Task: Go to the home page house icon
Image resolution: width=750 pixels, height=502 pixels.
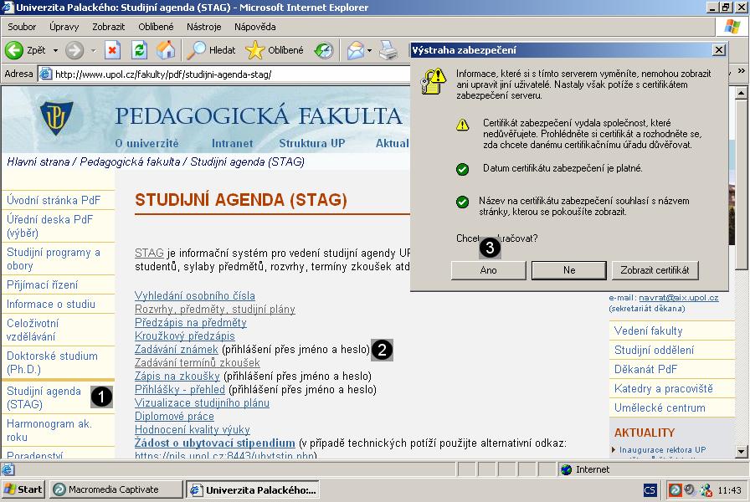Action: pos(166,49)
